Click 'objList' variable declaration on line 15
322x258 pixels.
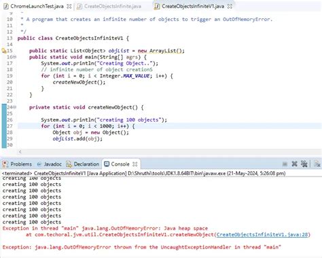click(x=119, y=51)
